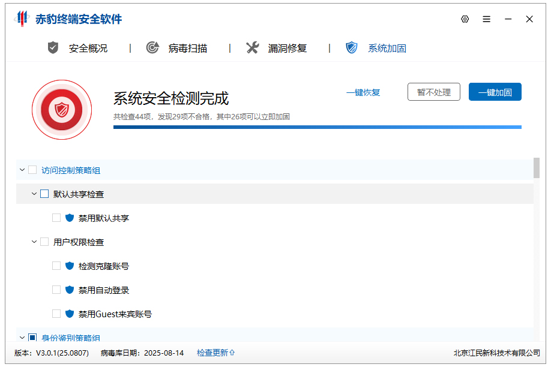Toggle the 身份鉴别策略组 checkbox
Viewport: 548px width, 367px height.
point(32,338)
